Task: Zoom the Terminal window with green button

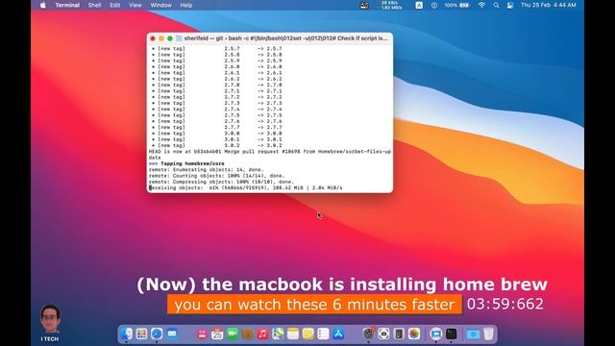Action: (170, 38)
